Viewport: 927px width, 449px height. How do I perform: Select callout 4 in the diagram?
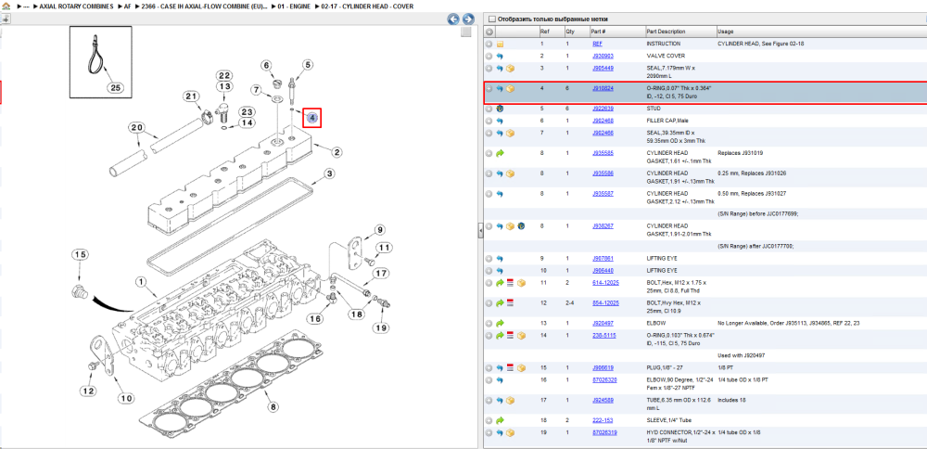click(312, 119)
